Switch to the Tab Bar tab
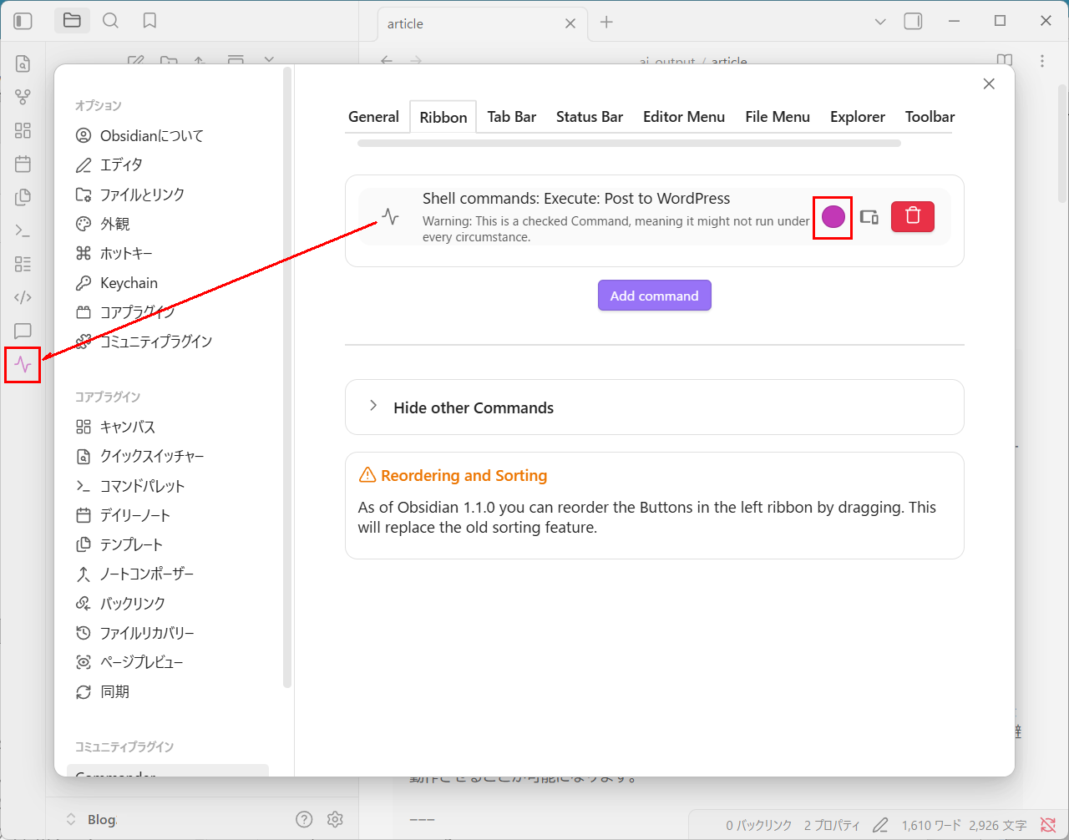The image size is (1069, 840). click(x=511, y=117)
